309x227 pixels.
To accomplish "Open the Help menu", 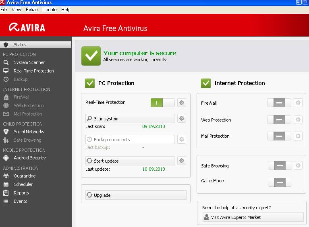I will 66,10.
